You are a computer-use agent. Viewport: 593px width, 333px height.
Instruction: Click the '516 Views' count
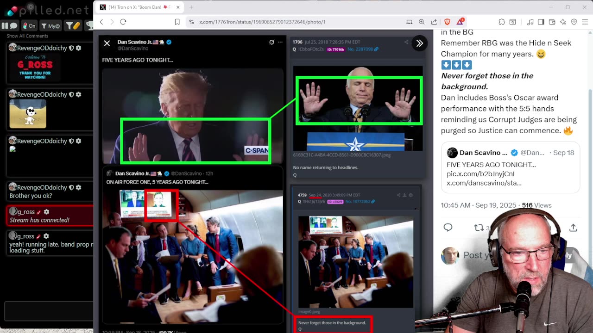pos(536,205)
